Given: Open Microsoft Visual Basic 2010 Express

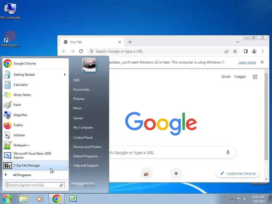Looking at the screenshot, I should tap(36, 155).
